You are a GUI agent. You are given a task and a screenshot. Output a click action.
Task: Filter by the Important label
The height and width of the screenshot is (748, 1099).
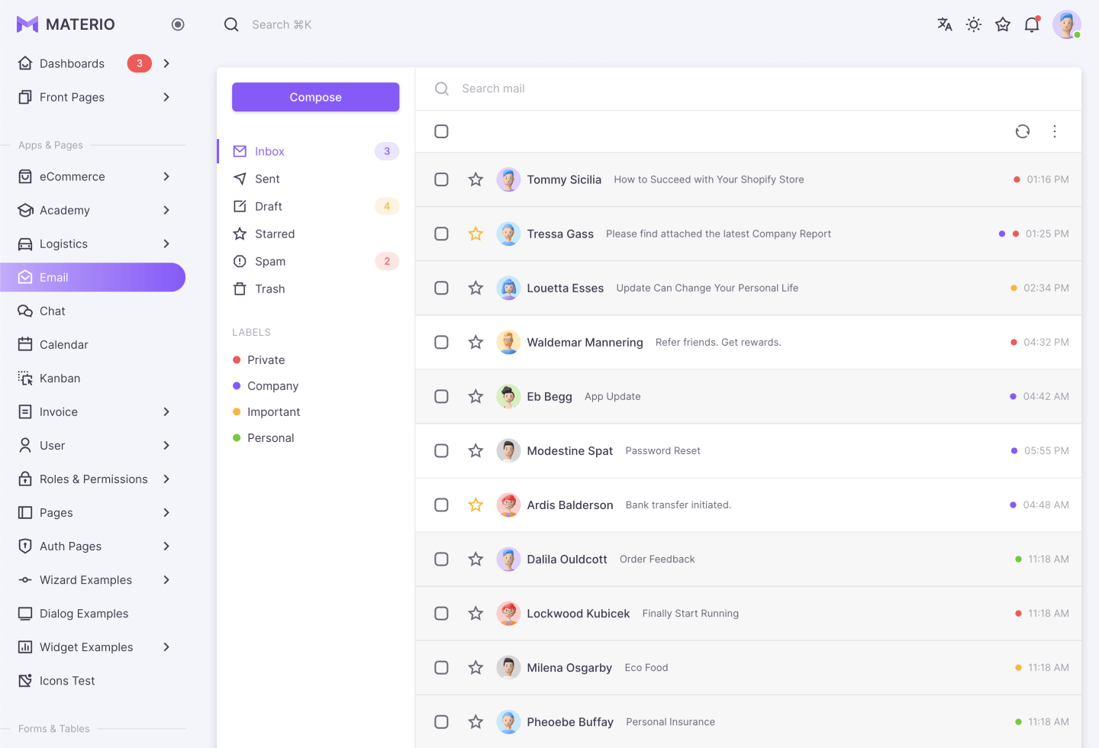click(x=266, y=411)
